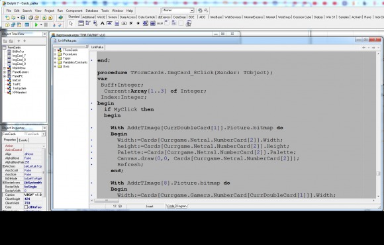This screenshot has width=384, height=245.
Task: Open the Diagram tab in editor
Action: coord(181,207)
